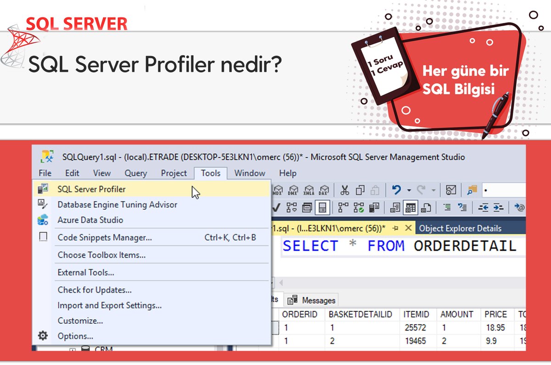The width and height of the screenshot is (551, 365).
Task: Switch output to Results to Grid
Action: tap(410, 208)
